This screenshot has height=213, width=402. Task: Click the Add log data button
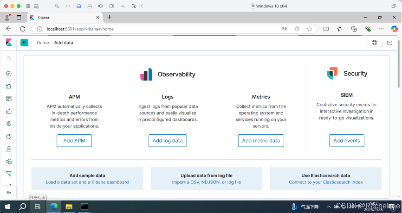pyautogui.click(x=168, y=141)
